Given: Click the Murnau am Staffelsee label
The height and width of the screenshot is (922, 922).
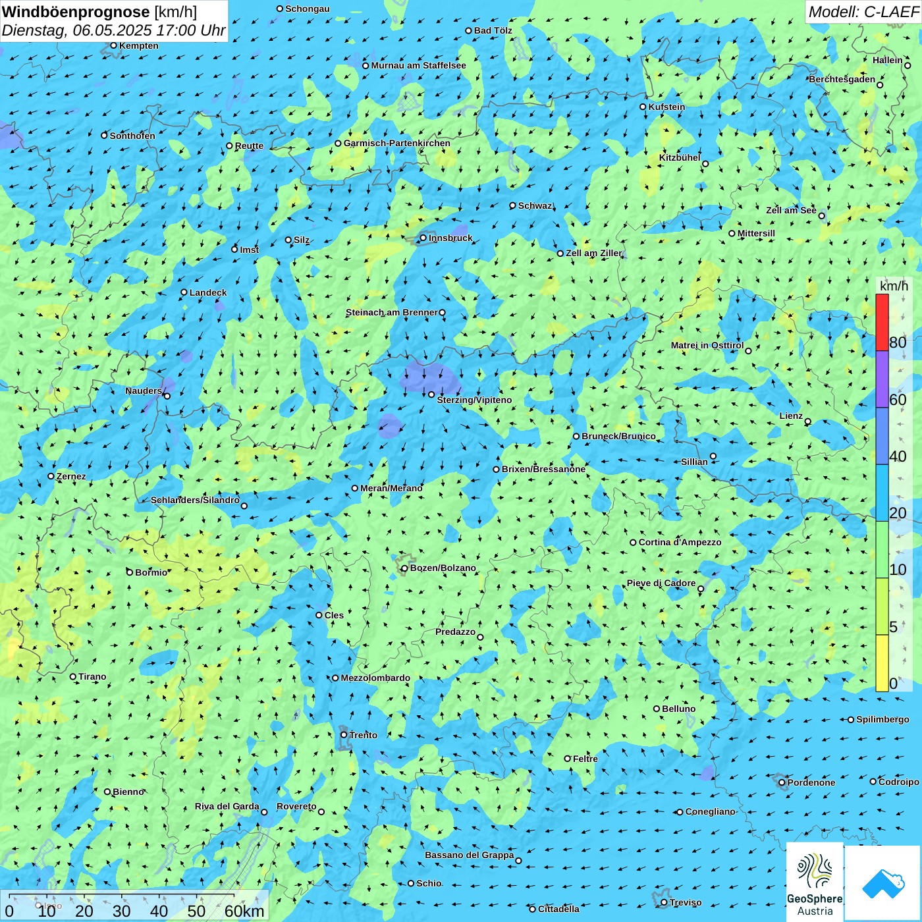Looking at the screenshot, I should 419,65.
